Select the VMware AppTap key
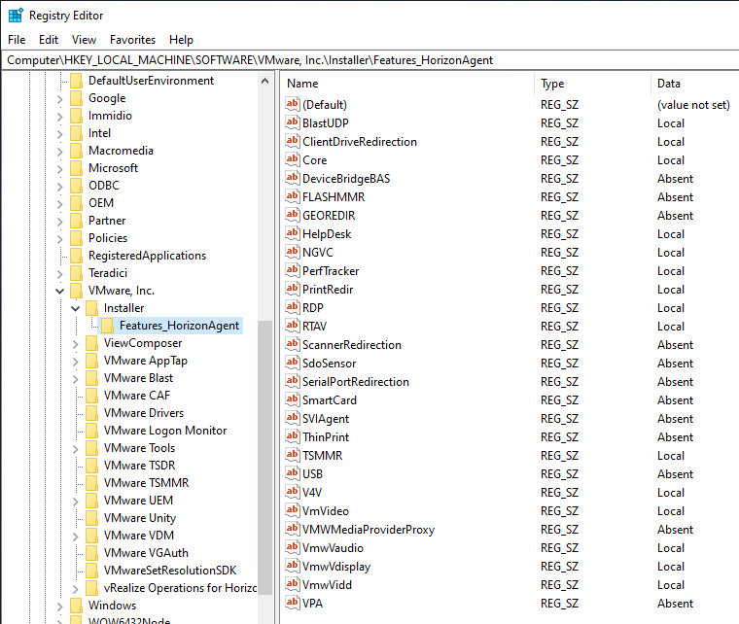Screen dimensions: 739x624 tap(146, 361)
